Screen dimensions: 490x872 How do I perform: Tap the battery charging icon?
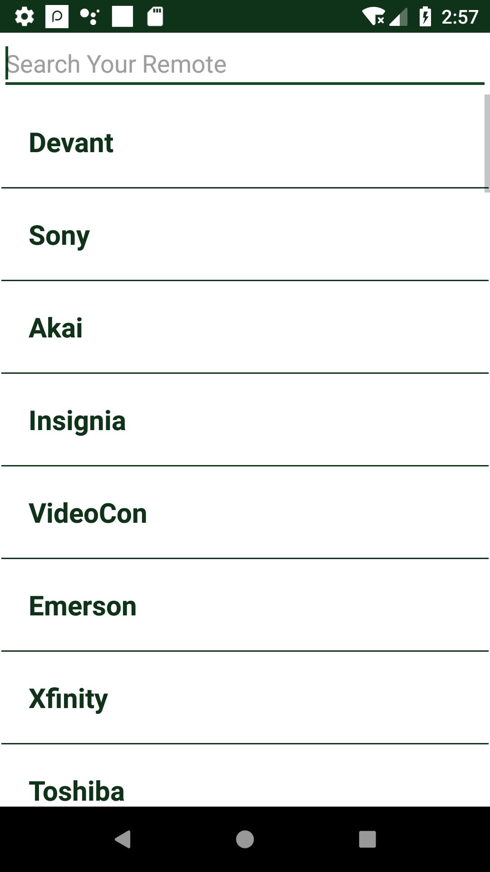pyautogui.click(x=425, y=17)
